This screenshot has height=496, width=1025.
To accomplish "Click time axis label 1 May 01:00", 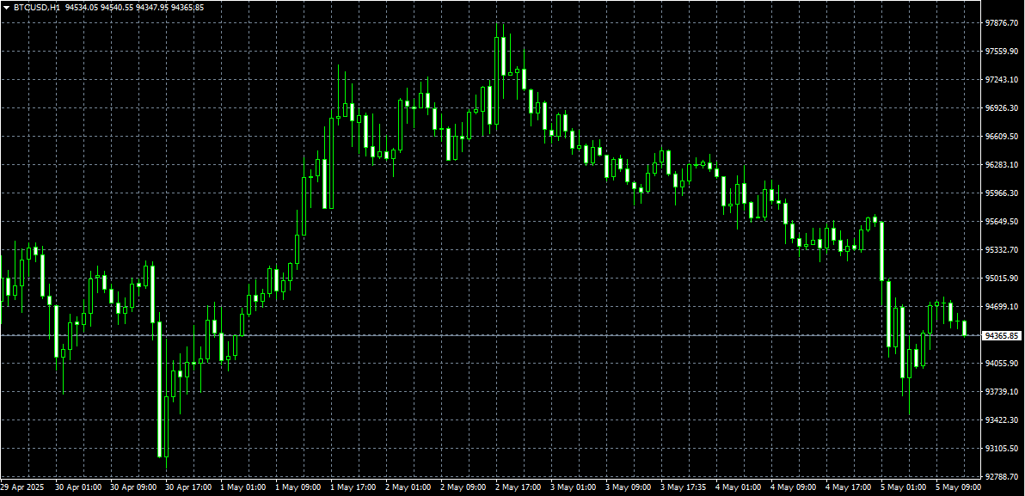I will pos(243,487).
